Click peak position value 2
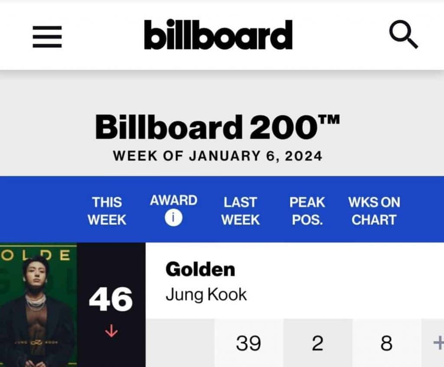 point(317,344)
